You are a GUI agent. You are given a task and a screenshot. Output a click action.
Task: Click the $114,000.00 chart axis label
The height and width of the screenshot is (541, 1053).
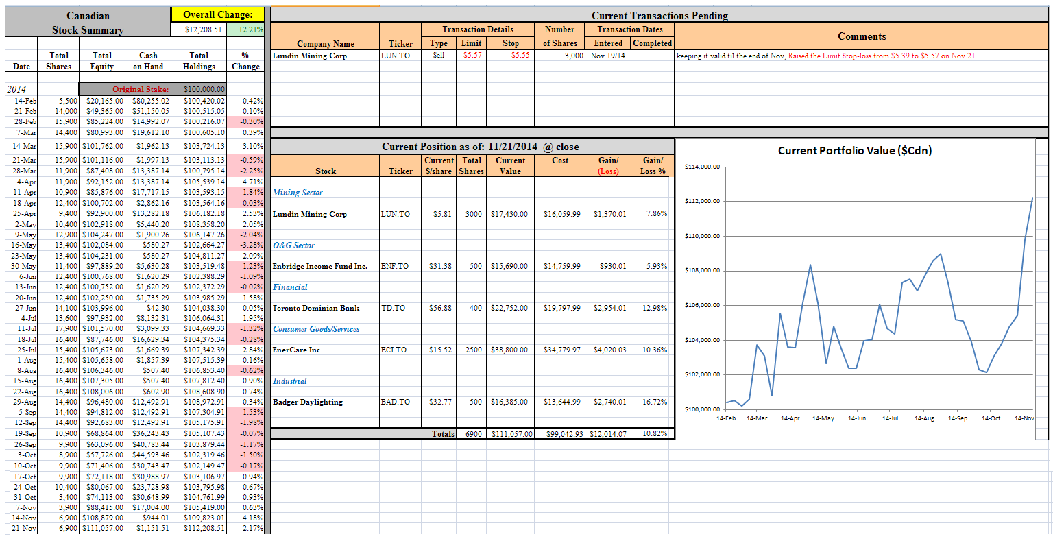(702, 167)
